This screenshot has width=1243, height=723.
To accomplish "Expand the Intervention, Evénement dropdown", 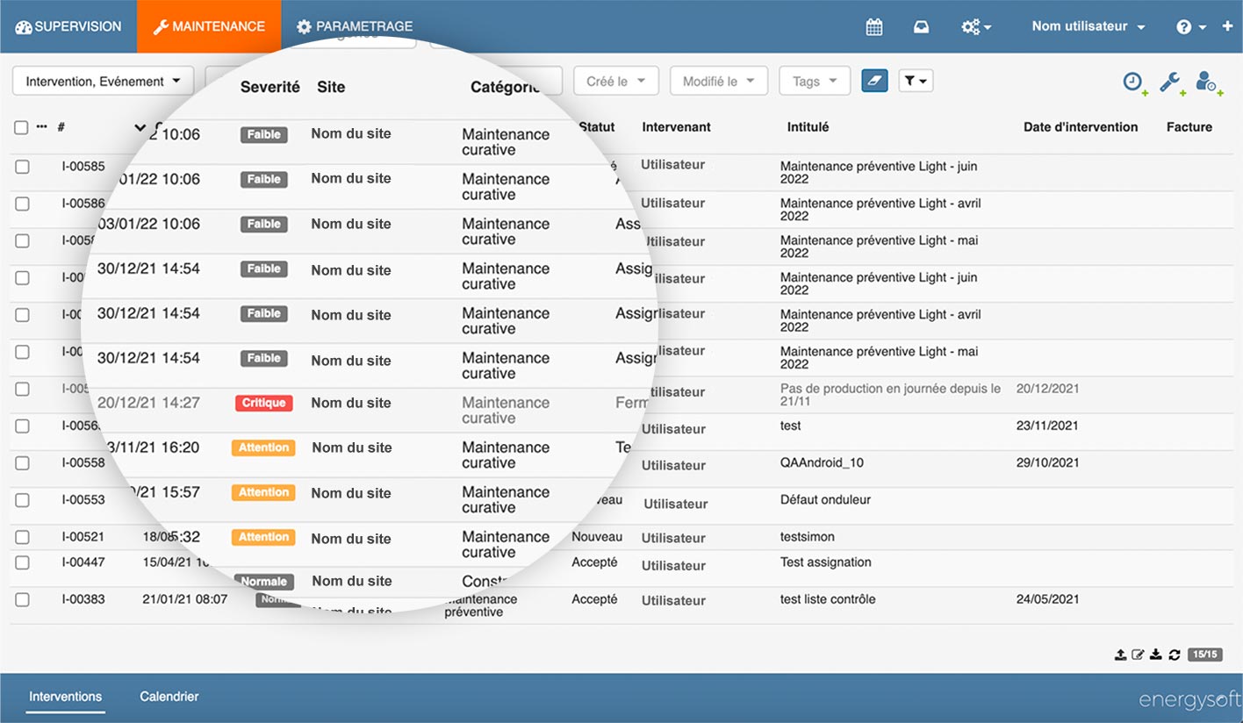I will [x=103, y=82].
